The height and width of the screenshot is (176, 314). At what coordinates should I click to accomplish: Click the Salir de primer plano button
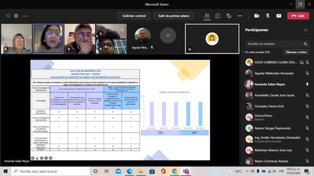(x=174, y=16)
